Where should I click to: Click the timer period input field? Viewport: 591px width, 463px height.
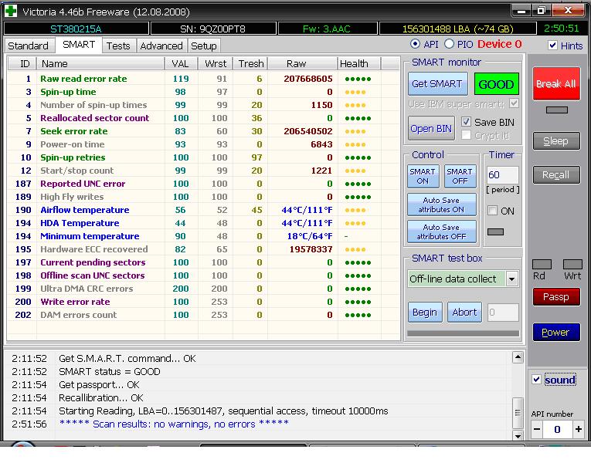point(502,174)
